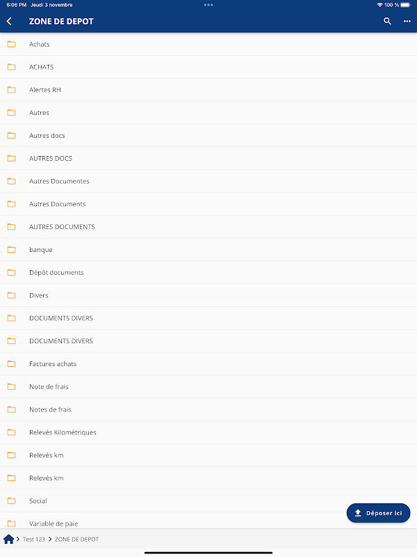This screenshot has width=417, height=557.
Task: Open Test 123 in breadcrumb
Action: click(x=33, y=539)
